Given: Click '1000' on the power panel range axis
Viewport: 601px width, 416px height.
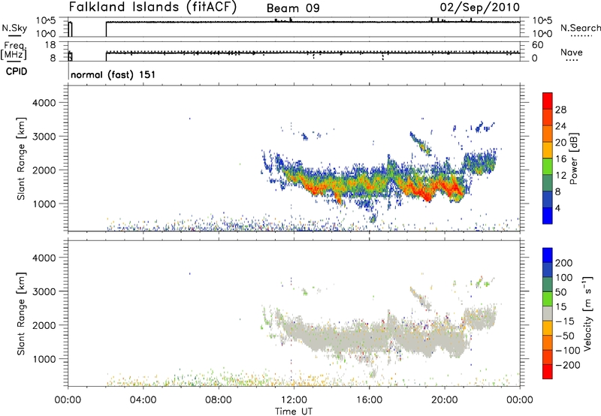Looking at the screenshot, I should [44, 203].
